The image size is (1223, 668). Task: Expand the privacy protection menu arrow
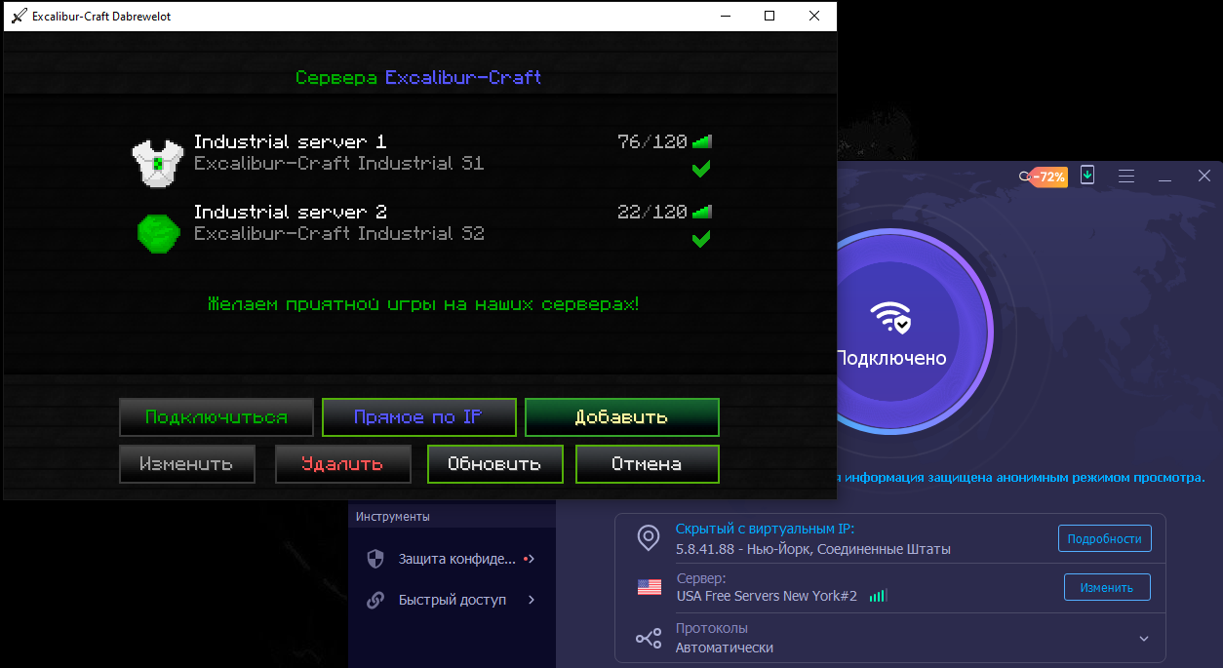tap(532, 559)
